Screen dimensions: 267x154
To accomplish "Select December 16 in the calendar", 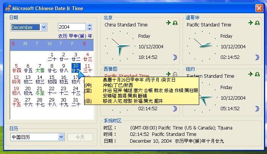I will (x=64, y=80).
